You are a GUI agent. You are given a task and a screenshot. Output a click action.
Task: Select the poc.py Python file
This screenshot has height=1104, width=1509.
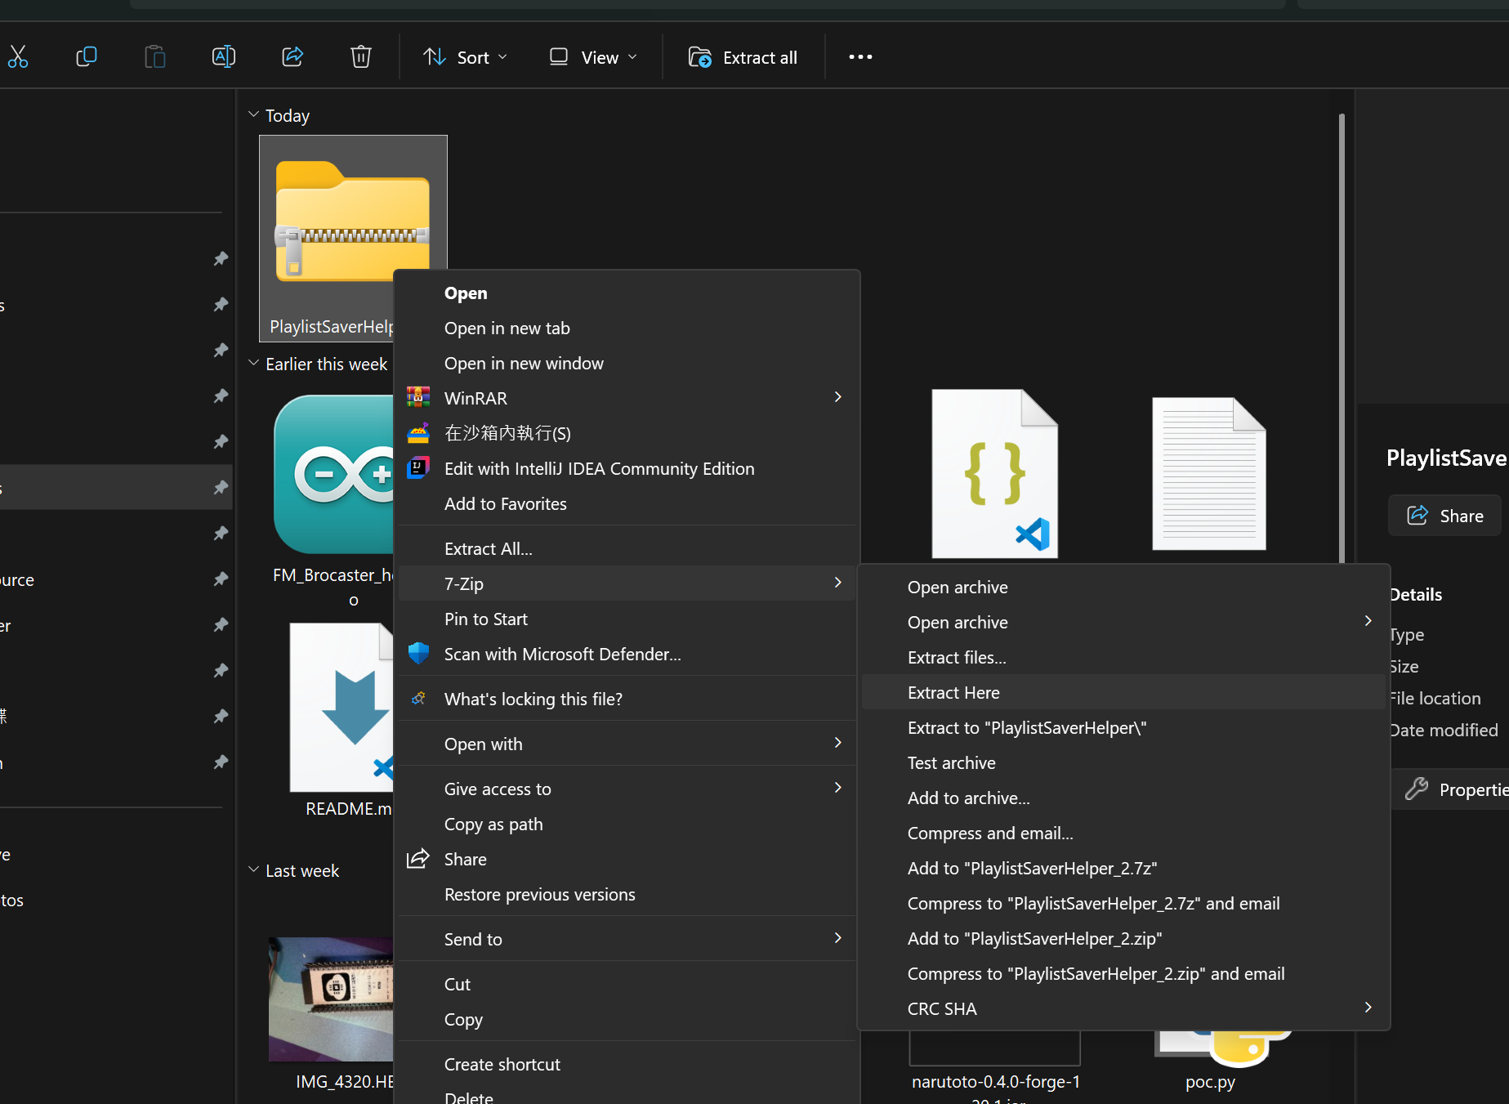pyautogui.click(x=1210, y=1082)
